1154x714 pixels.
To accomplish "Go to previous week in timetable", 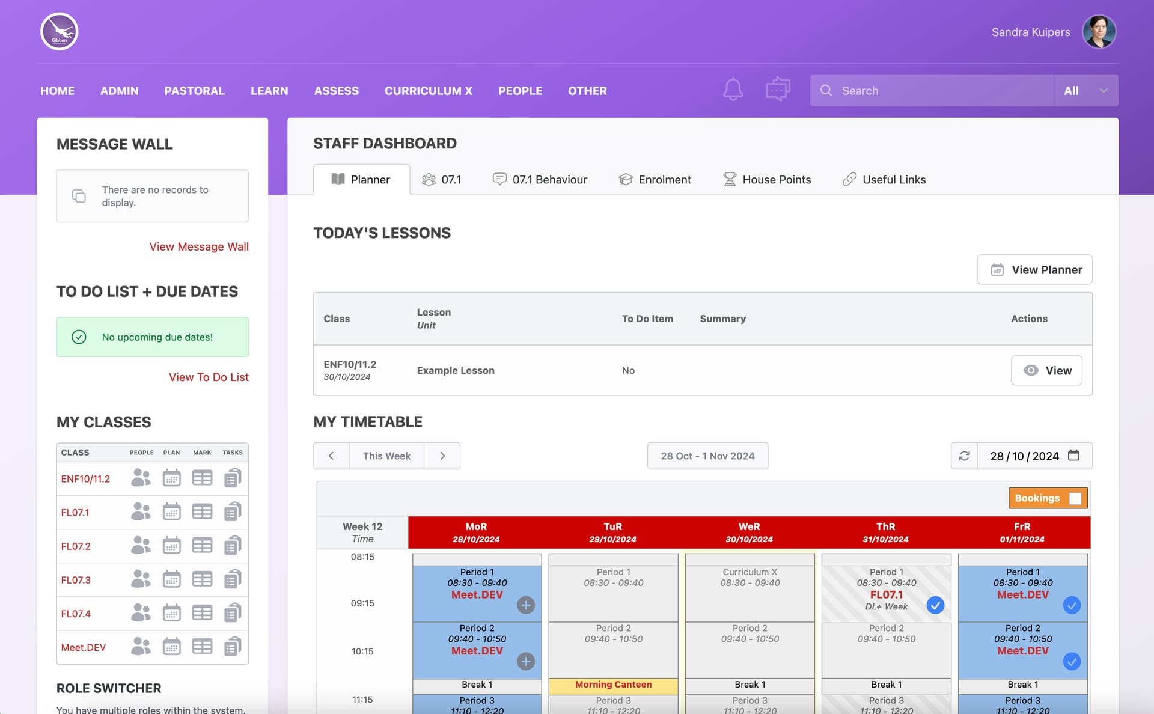I will click(331, 456).
